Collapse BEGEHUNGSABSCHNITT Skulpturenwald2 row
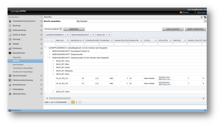The width and height of the screenshot is (221, 126). [x=49, y=58]
